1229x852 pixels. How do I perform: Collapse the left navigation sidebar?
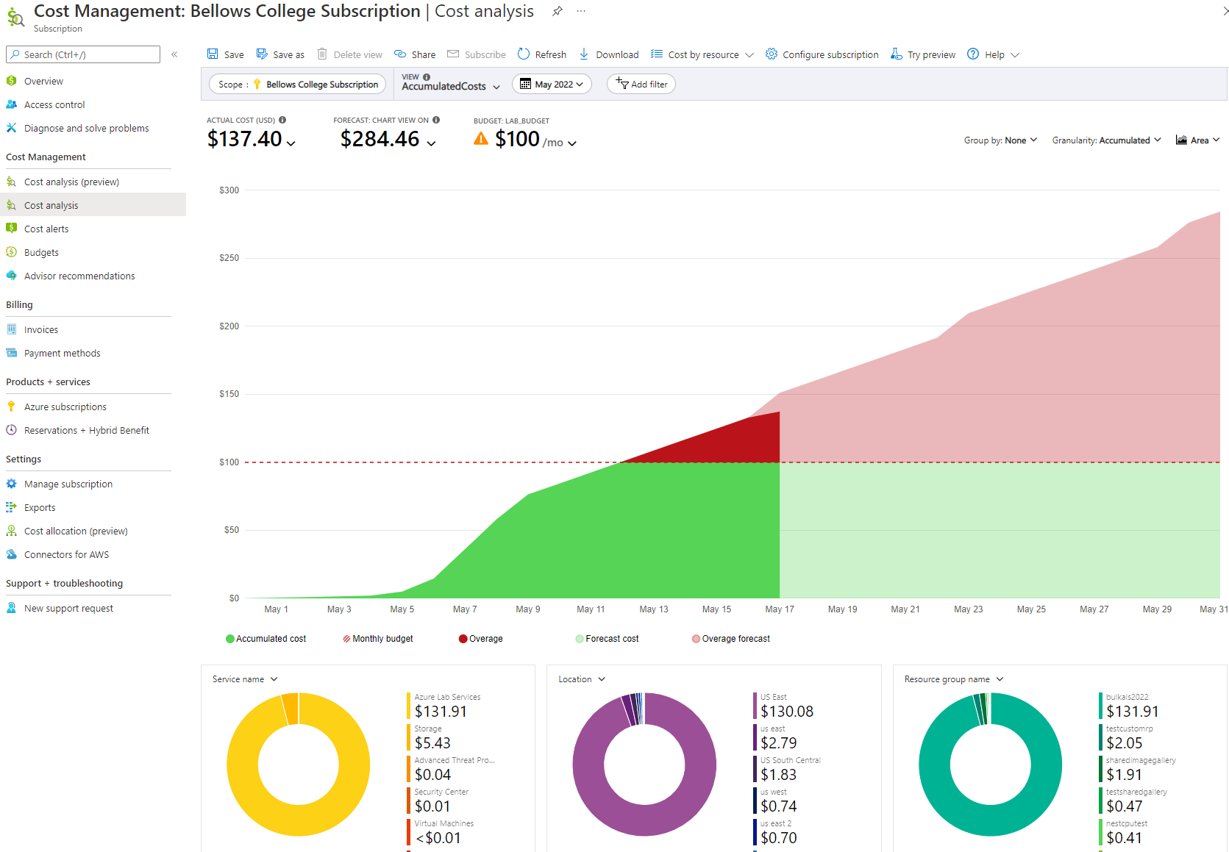click(x=174, y=54)
